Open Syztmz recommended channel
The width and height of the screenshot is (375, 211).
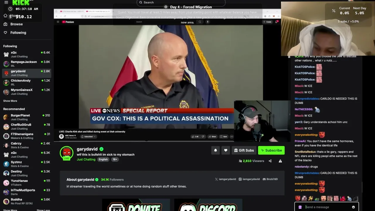click(27, 164)
